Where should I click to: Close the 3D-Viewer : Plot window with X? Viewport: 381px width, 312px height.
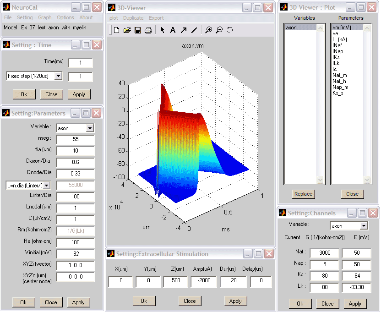[372, 7]
